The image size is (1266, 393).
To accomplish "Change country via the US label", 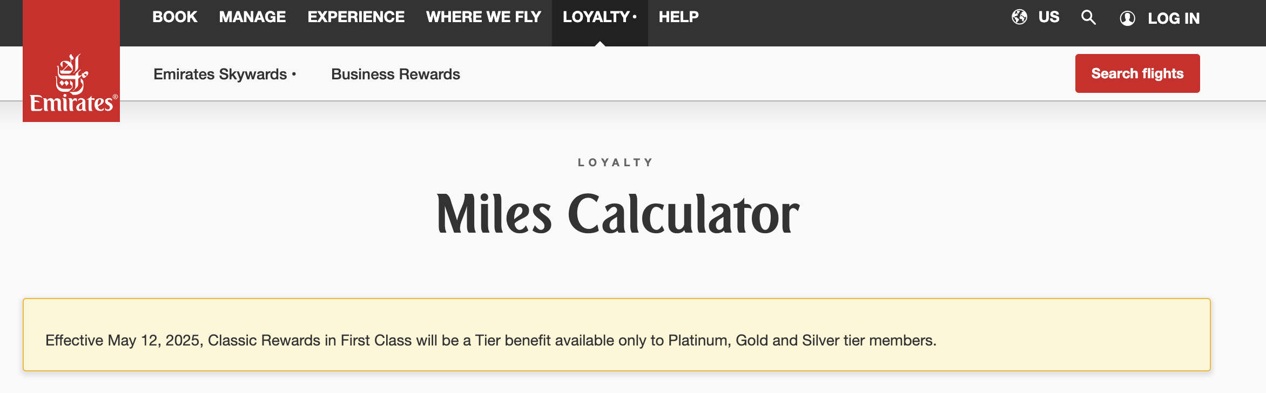I will coord(1049,17).
